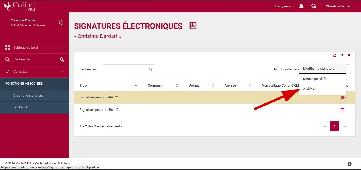Open the chat messages icon

pos(314,6)
